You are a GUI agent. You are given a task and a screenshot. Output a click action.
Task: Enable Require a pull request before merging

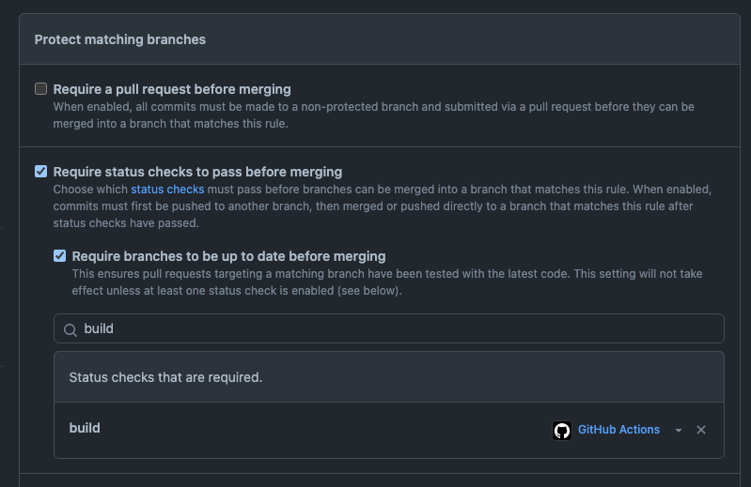[40, 89]
